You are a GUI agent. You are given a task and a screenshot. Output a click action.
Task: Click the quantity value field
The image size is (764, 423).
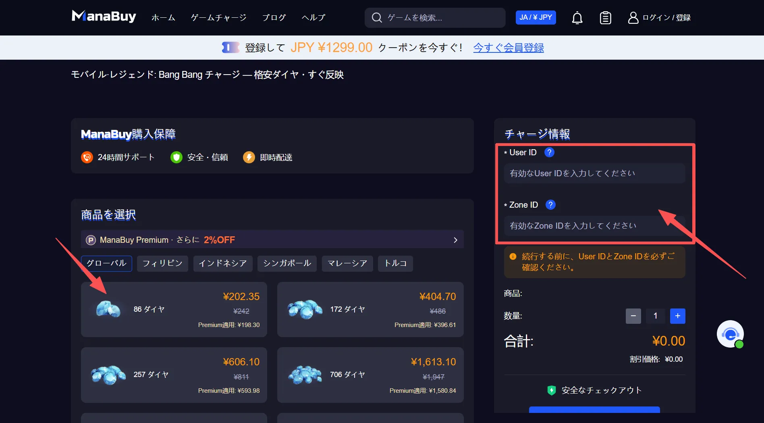pyautogui.click(x=656, y=316)
